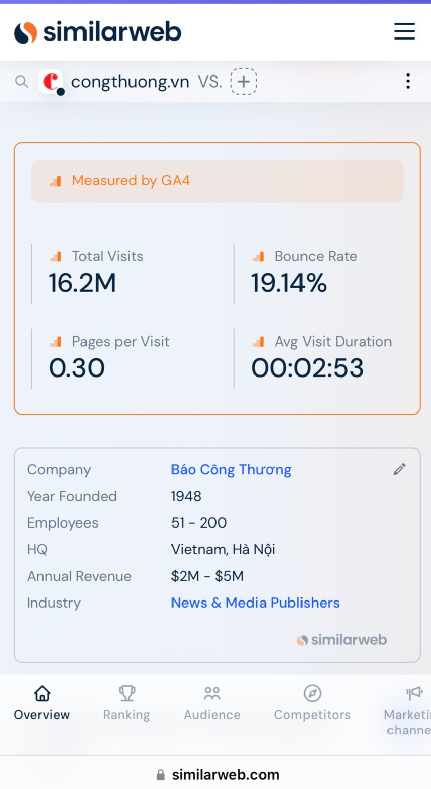431x789 pixels.
Task: Click the congthuong.vn site favicon
Action: 51,81
